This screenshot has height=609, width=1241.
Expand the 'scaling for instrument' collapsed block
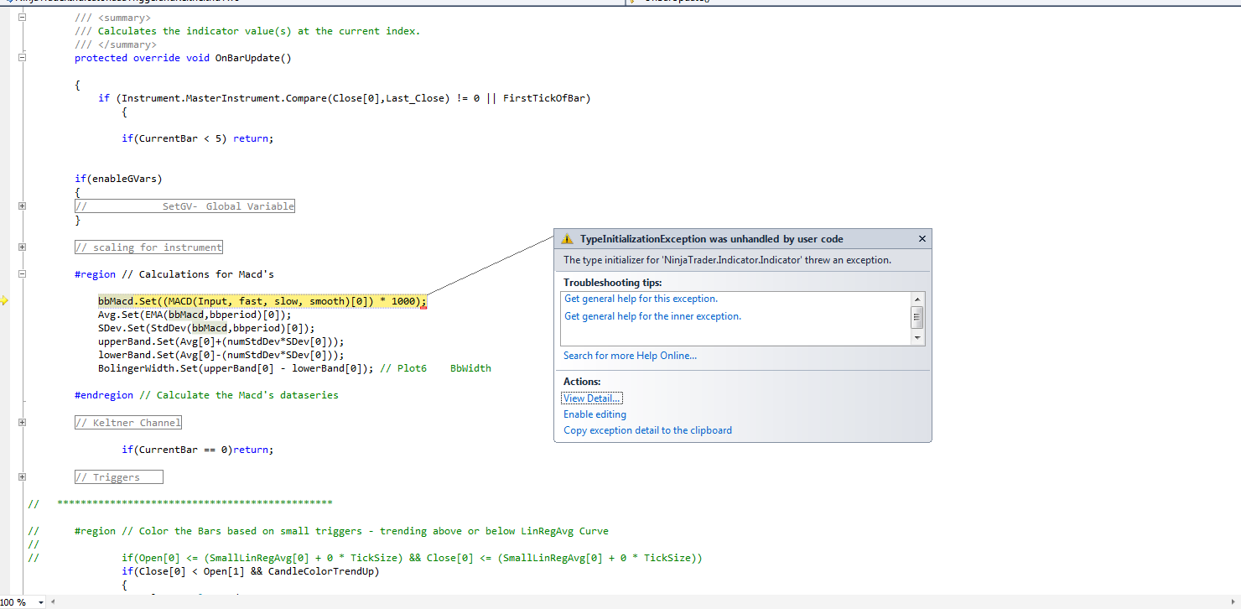pyautogui.click(x=22, y=247)
